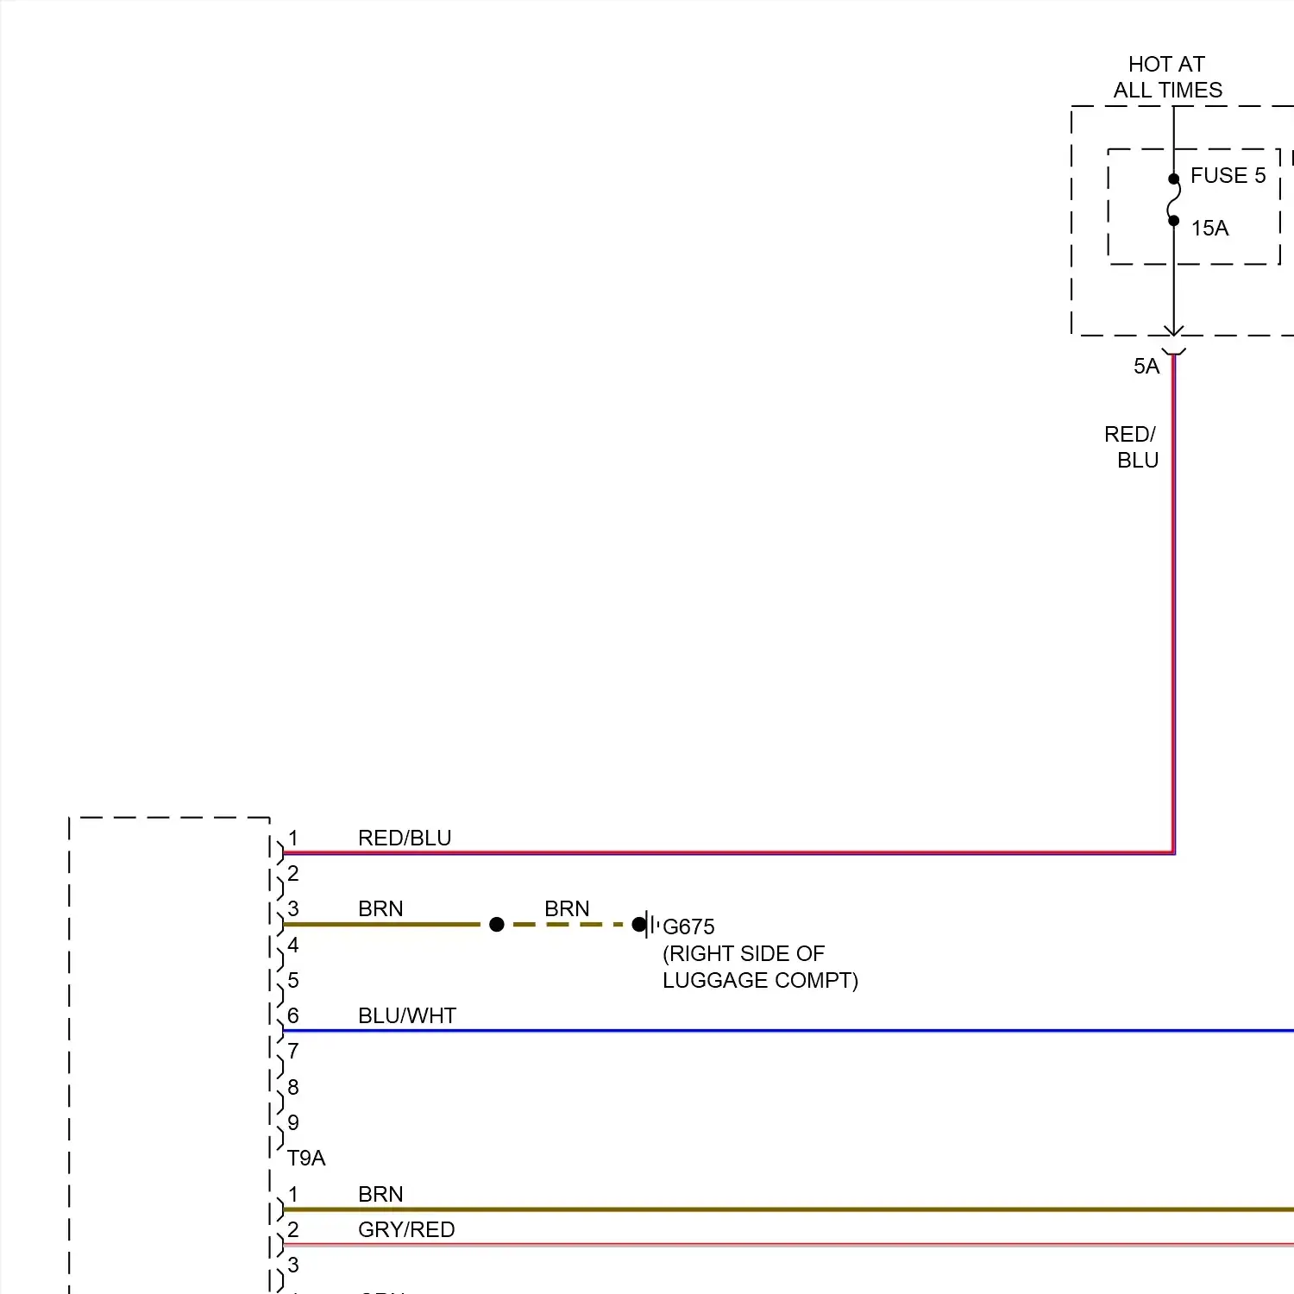Select the GRY/RED wire label
This screenshot has width=1294, height=1294.
tap(406, 1229)
